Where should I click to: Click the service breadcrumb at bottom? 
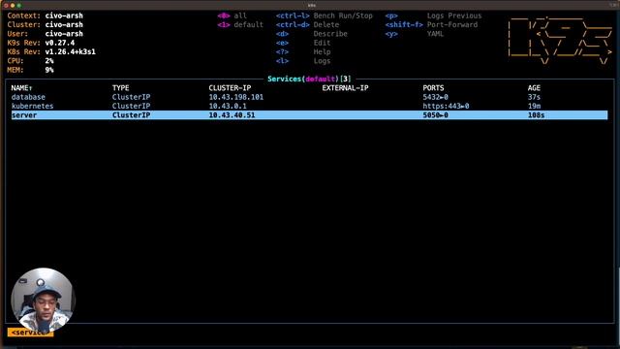pyautogui.click(x=30, y=333)
